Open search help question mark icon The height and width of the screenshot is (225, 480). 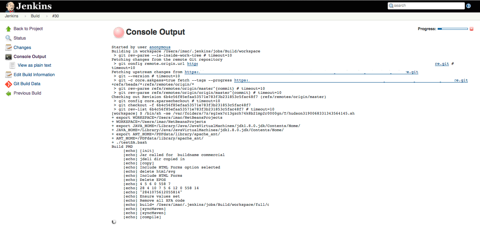click(468, 6)
